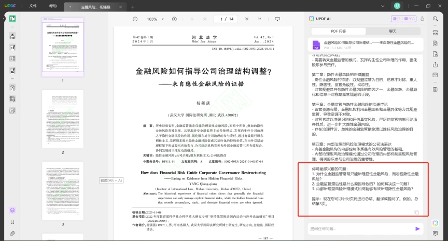Open the export PDF convert icon
This screenshot has height=241, width=448.
(x=435, y=44)
